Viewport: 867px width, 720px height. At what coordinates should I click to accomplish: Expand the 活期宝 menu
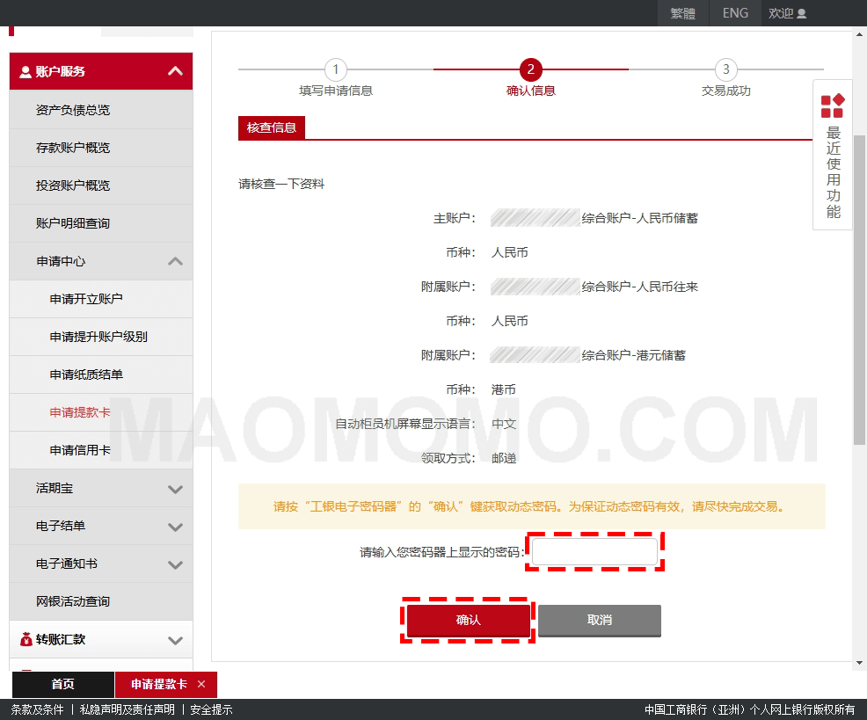175,489
